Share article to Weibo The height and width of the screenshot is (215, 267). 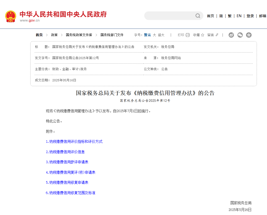click(x=231, y=35)
